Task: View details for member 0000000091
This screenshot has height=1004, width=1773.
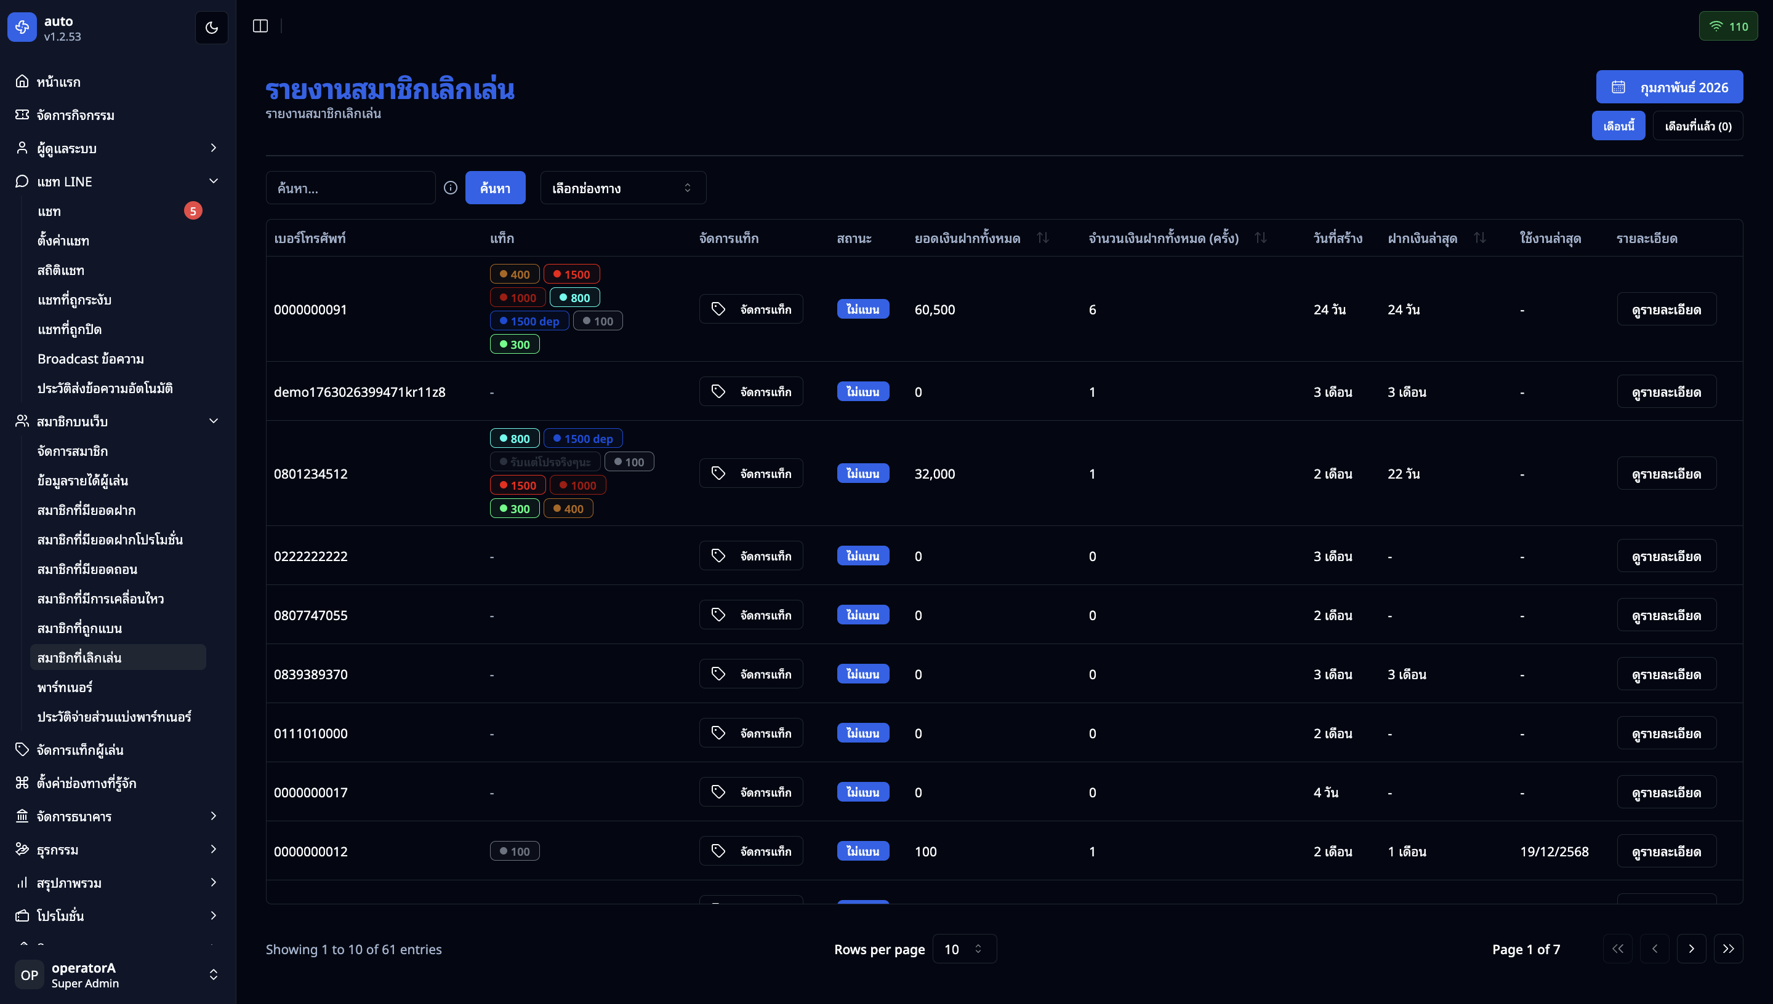Action: click(1665, 309)
